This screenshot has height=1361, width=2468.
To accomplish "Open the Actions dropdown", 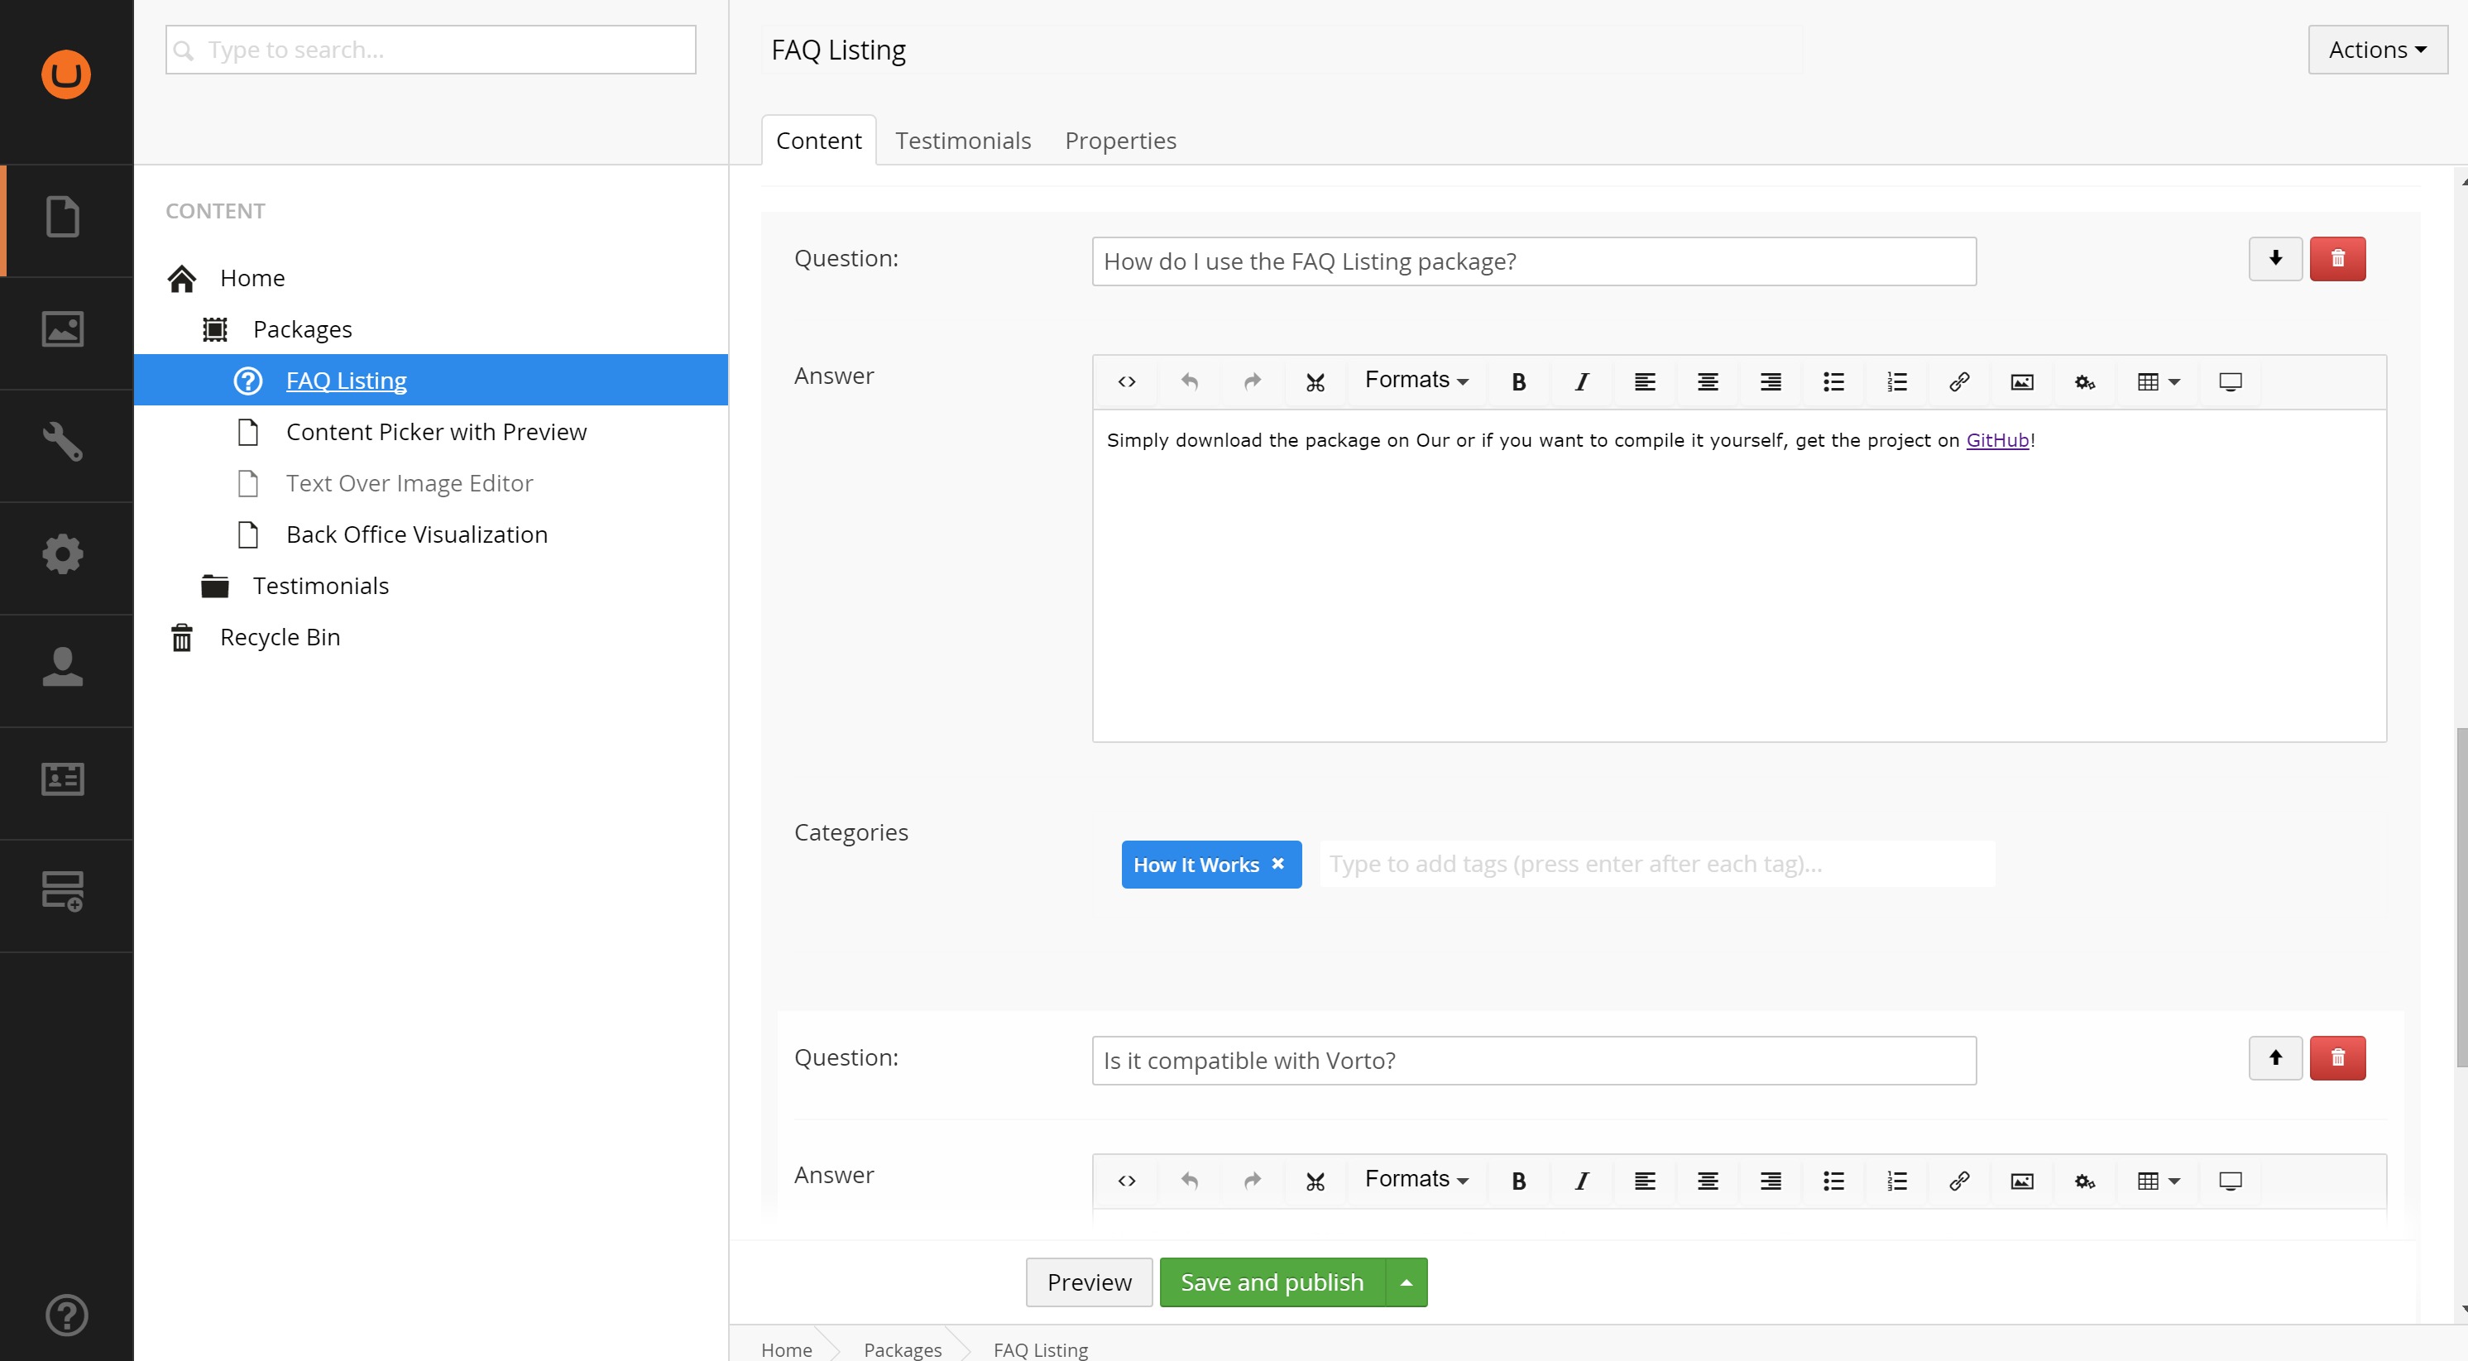I will pos(2377,50).
